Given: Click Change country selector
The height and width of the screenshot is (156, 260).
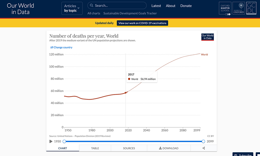Looking at the screenshot, I should point(61,47).
